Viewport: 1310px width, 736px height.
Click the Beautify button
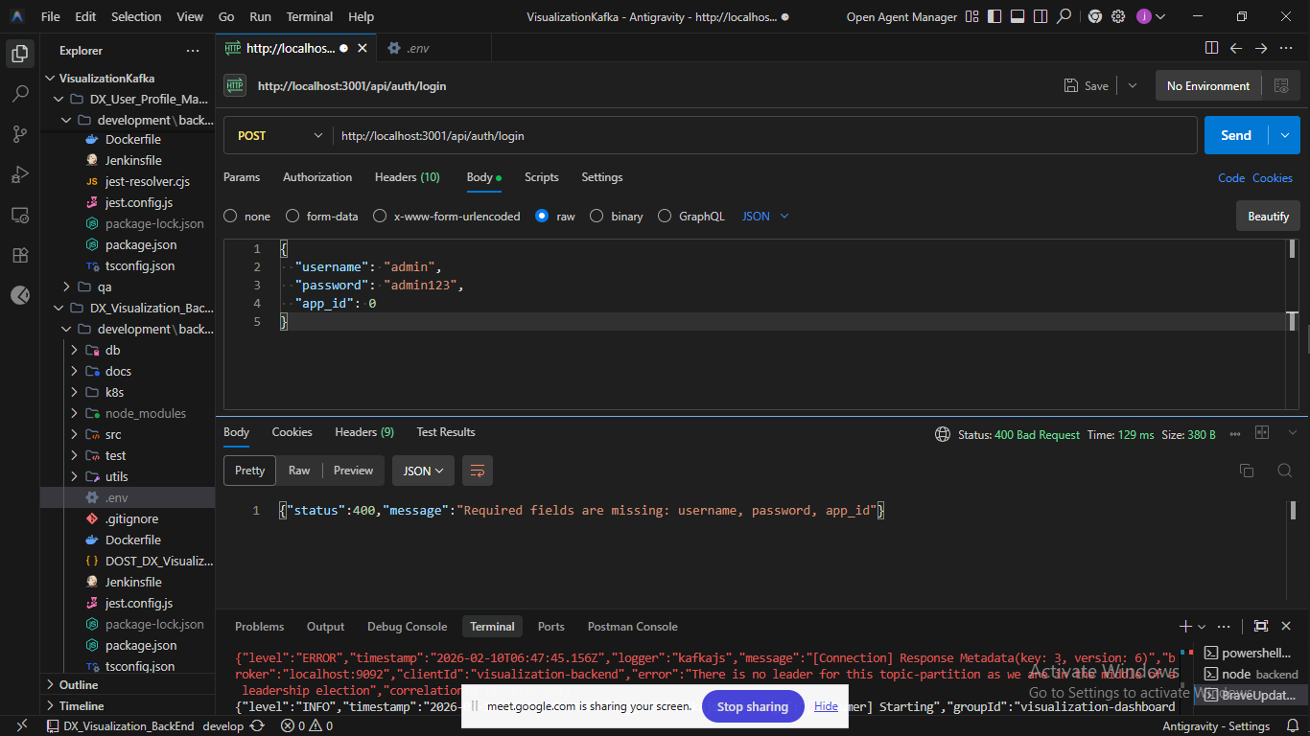click(1268, 217)
